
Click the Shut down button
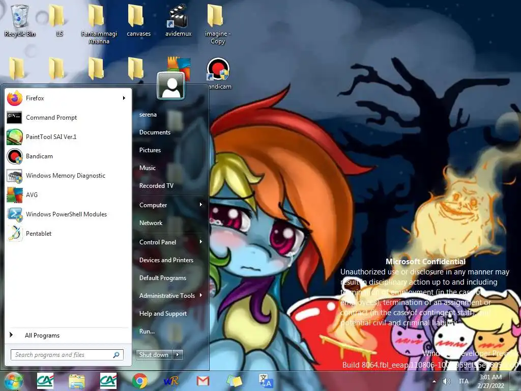point(154,355)
